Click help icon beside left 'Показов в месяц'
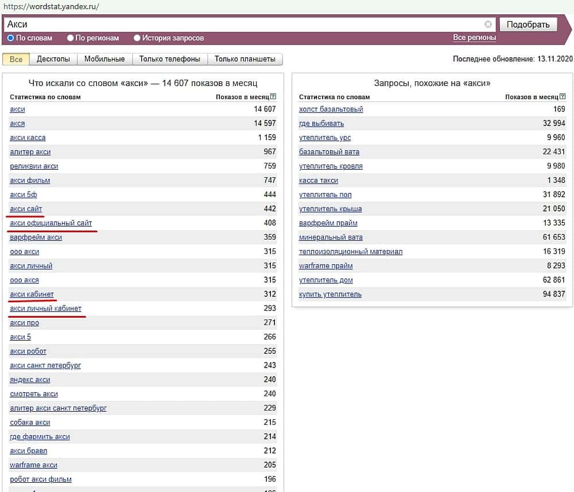 pos(273,97)
